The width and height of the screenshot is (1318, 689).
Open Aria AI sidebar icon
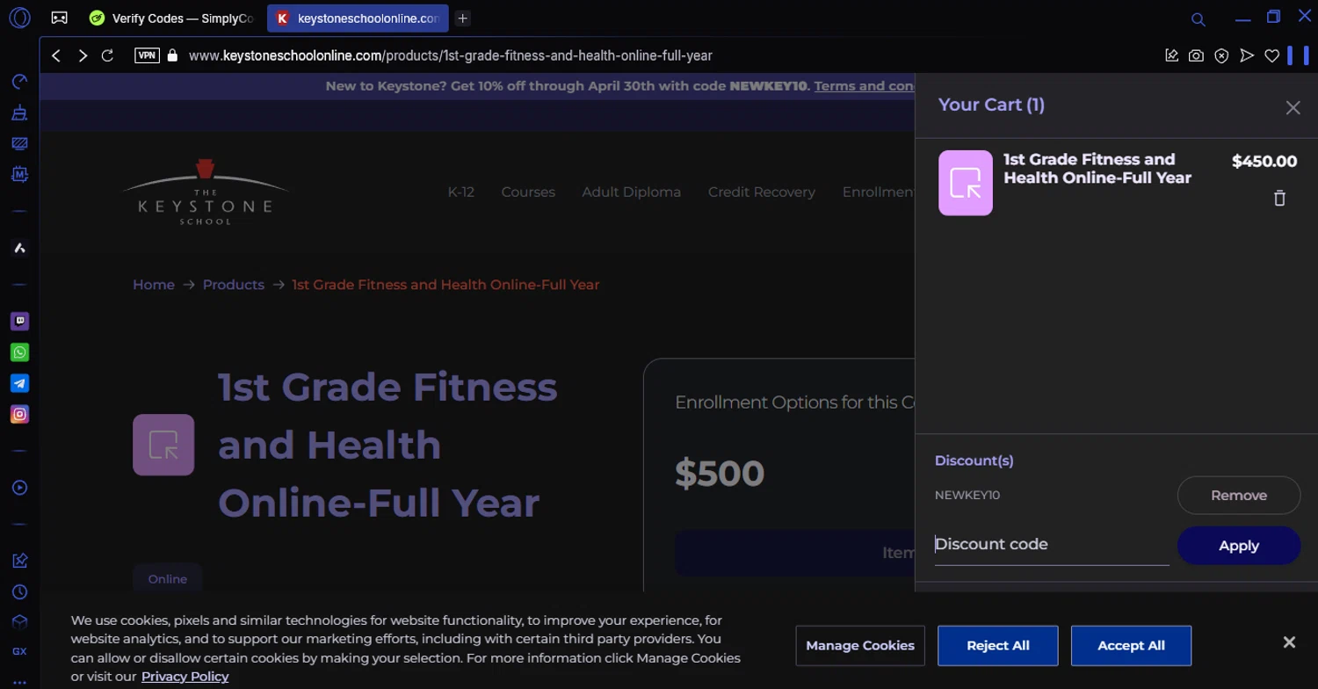click(x=19, y=248)
